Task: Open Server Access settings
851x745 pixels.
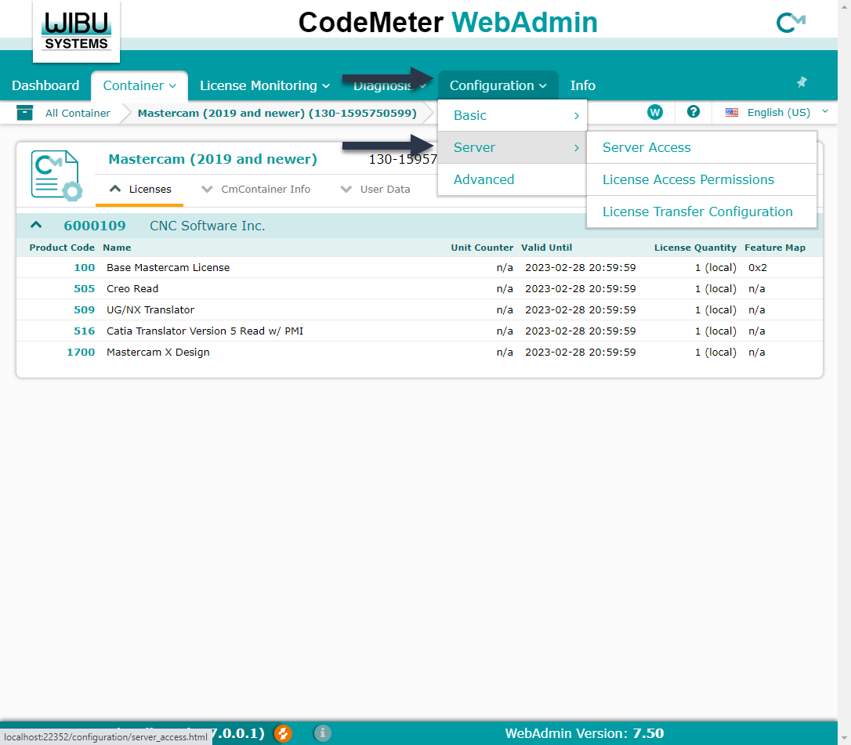Action: coord(701,147)
